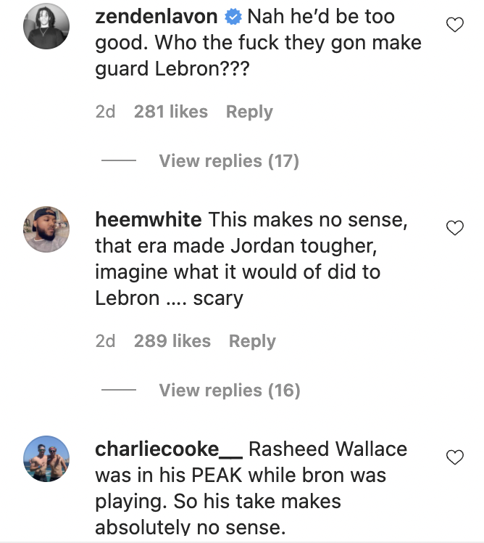Viewport: 484px width, 543px height.
Task: Reply to zendenlavon's comment
Action: (x=249, y=112)
